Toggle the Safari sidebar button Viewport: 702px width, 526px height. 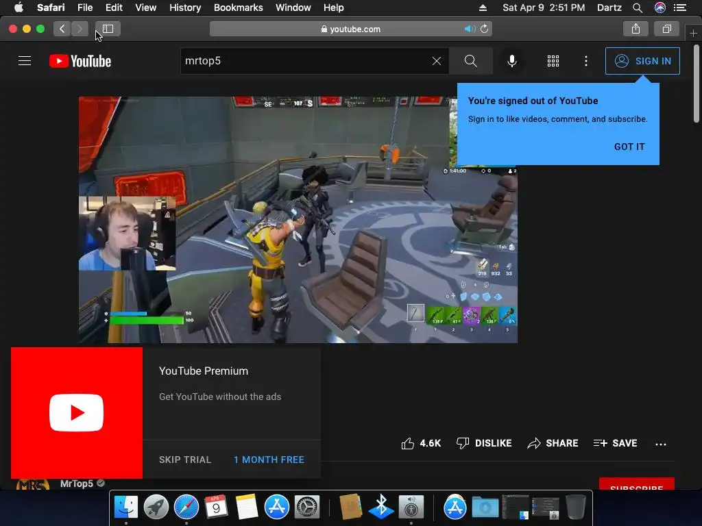tap(108, 29)
